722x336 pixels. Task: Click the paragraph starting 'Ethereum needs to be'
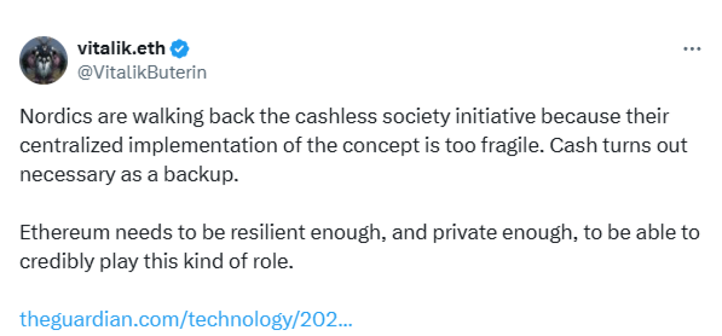(360, 246)
